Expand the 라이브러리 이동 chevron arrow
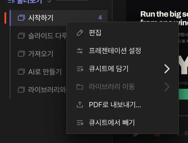The height and width of the screenshot is (143, 188). coord(167,87)
